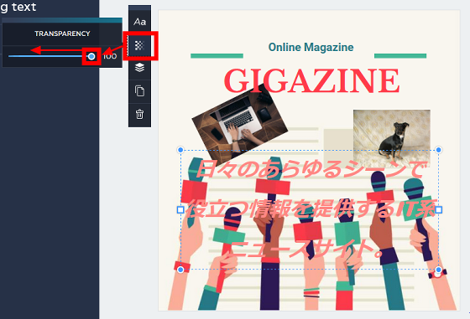Open the Aa text font settings icon
470x319 pixels.
tap(139, 22)
